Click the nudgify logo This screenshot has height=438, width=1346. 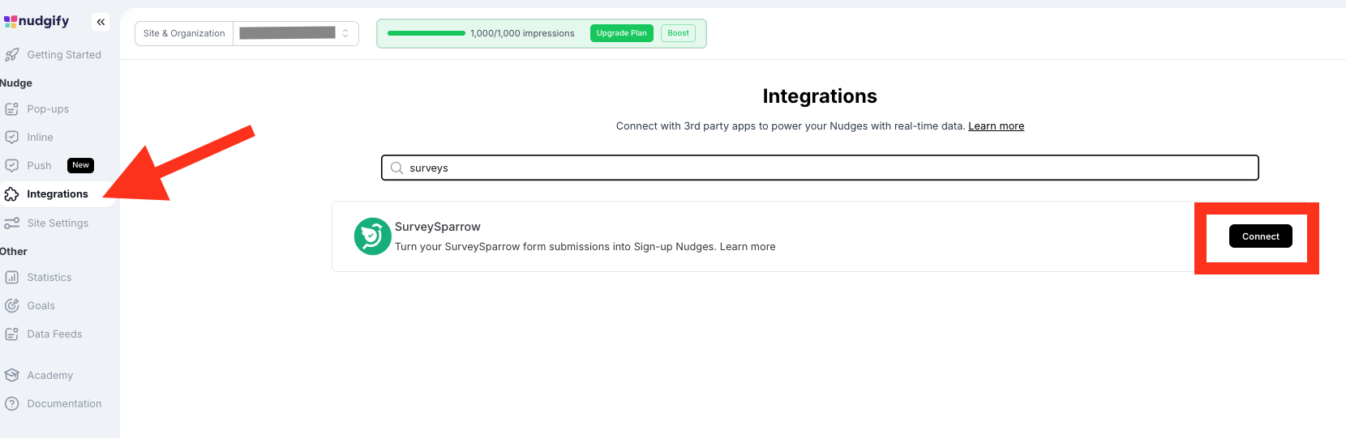[x=36, y=21]
